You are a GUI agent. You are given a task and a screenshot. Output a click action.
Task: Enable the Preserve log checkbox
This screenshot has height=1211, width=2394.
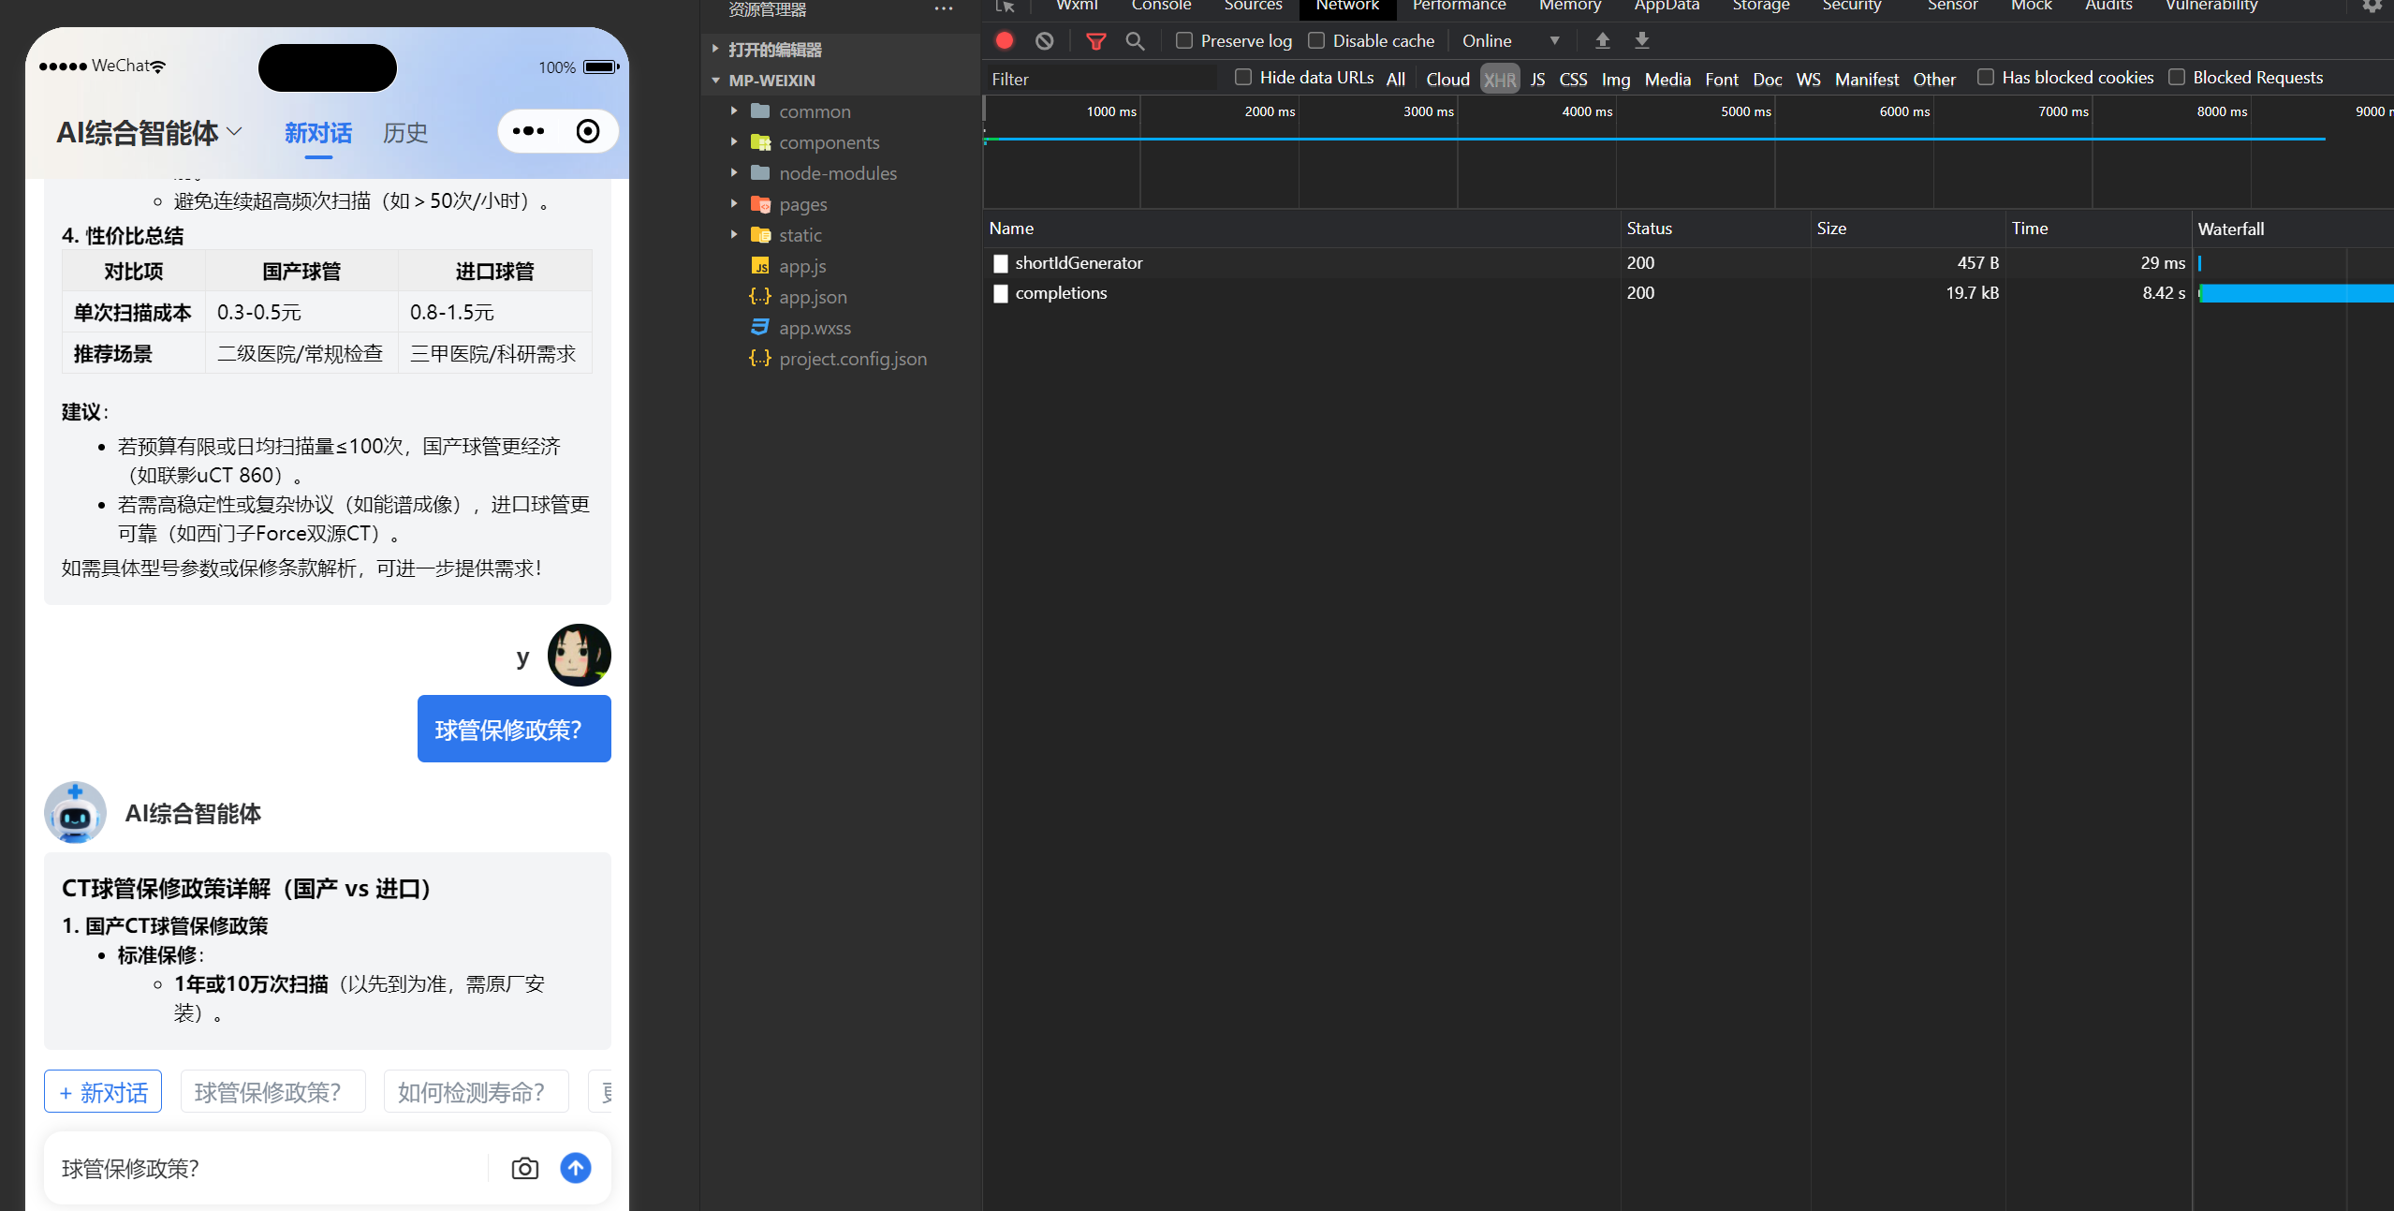coord(1184,40)
